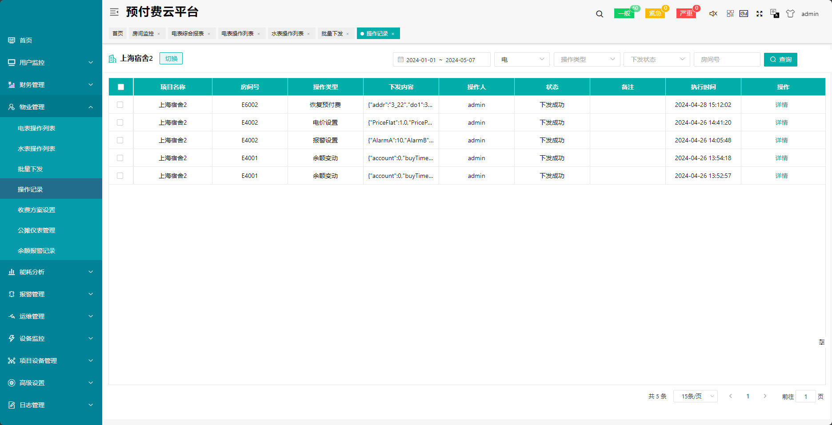The height and width of the screenshot is (425, 832).
Task: Open the theme skin shirt icon
Action: (x=790, y=14)
